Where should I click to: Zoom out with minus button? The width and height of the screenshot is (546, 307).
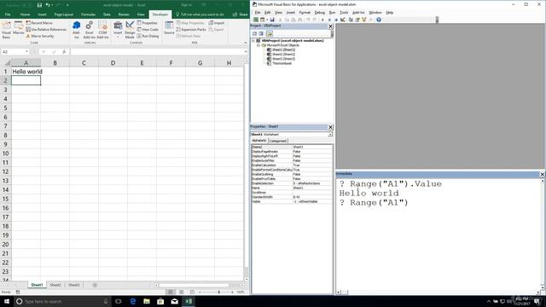tap(200, 292)
